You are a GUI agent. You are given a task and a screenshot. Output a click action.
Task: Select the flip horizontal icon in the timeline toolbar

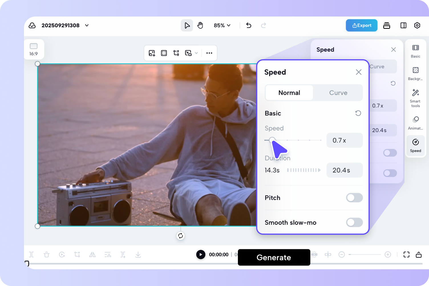tap(92, 254)
